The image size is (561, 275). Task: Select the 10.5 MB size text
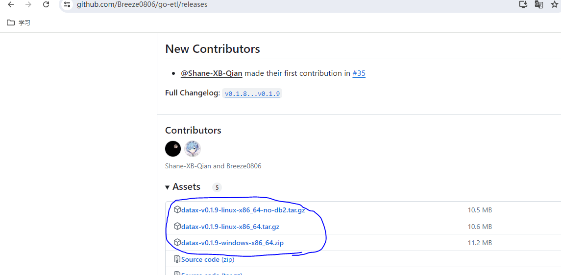click(480, 210)
